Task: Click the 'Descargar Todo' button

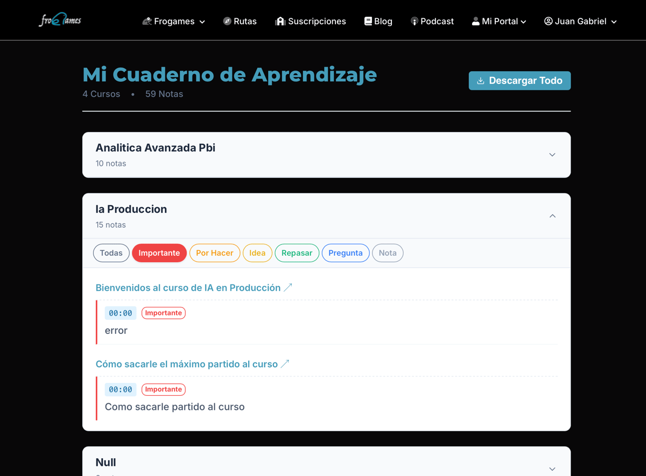Action: [519, 80]
